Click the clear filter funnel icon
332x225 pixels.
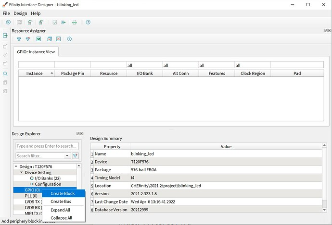[28, 39]
